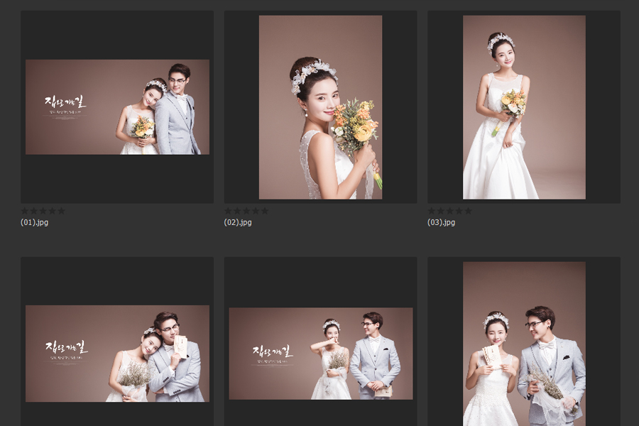This screenshot has width=639, height=426.
Task: Rate (01).jpg with two stars
Action: click(34, 211)
